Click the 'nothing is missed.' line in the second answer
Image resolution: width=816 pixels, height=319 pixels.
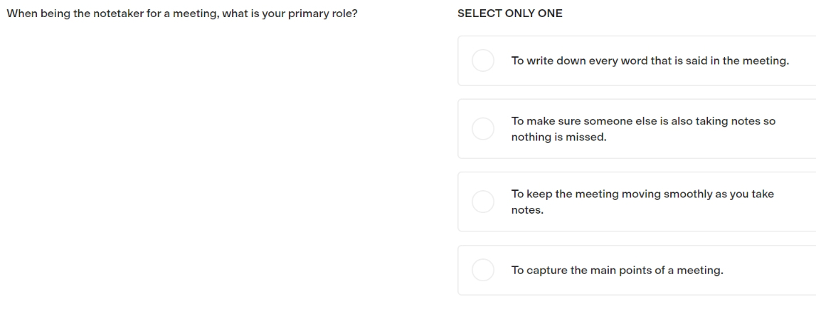click(559, 137)
